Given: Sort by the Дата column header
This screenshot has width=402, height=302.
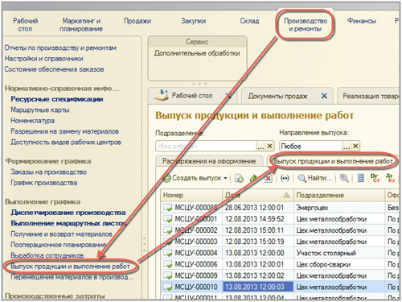Looking at the screenshot, I should [258, 195].
